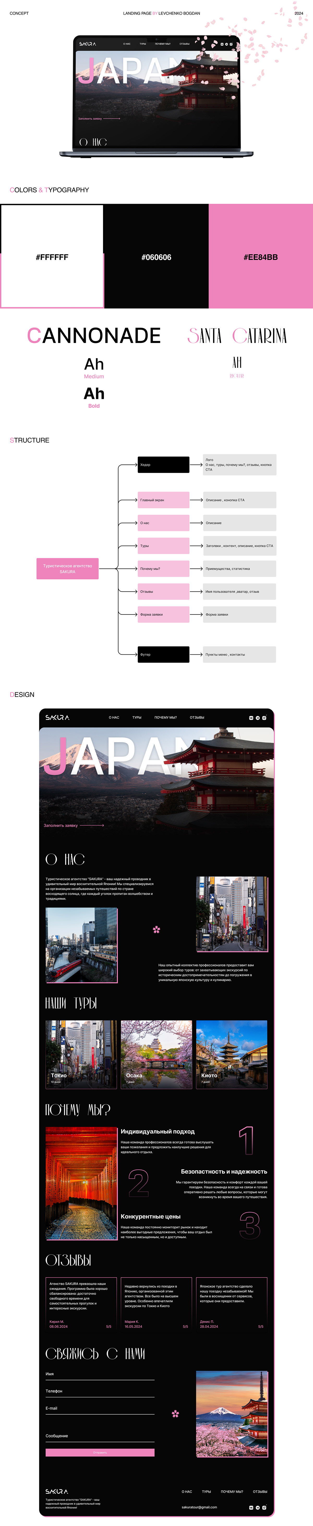The height and width of the screenshot is (1526, 313).
Task: Focus the Имя input field
Action: [x=100, y=1375]
